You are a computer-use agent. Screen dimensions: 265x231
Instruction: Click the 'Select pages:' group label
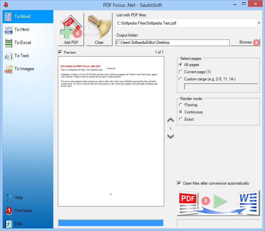tap(191, 58)
